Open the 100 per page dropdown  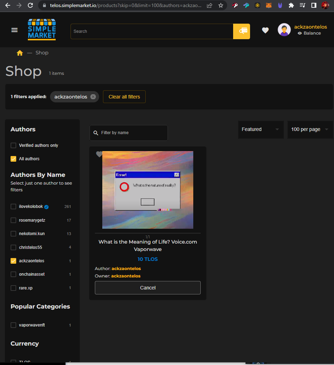coord(310,130)
